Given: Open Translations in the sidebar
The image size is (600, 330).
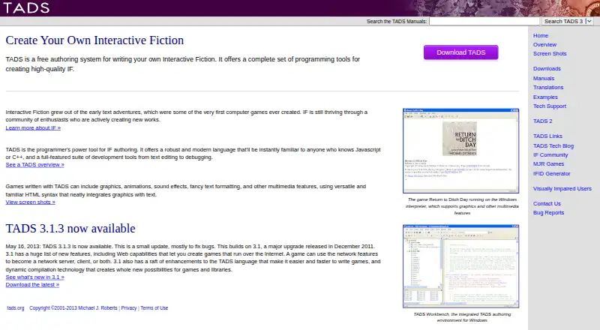Looking at the screenshot, I should (x=548, y=87).
